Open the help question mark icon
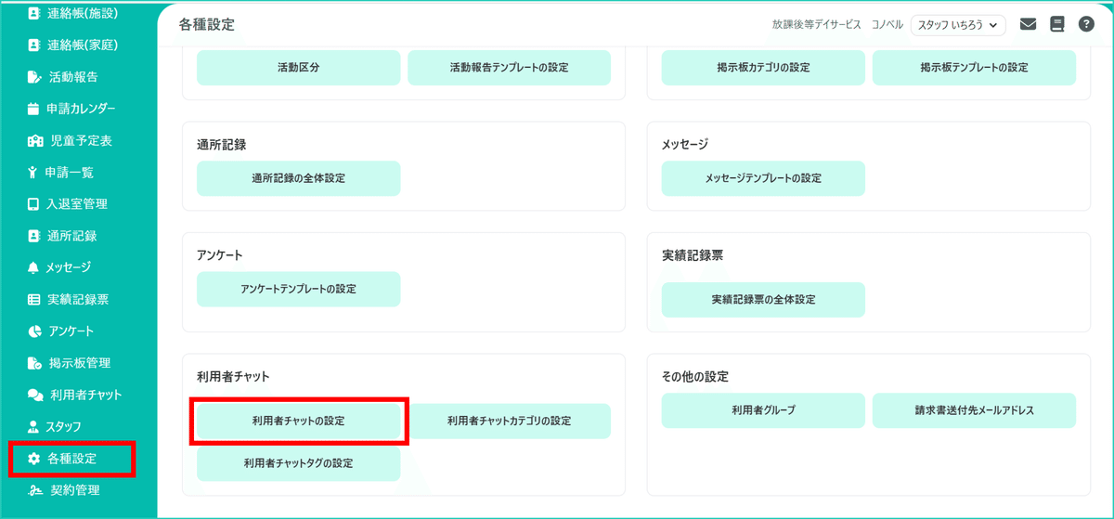Viewport: 1114px width, 519px height. [1086, 25]
